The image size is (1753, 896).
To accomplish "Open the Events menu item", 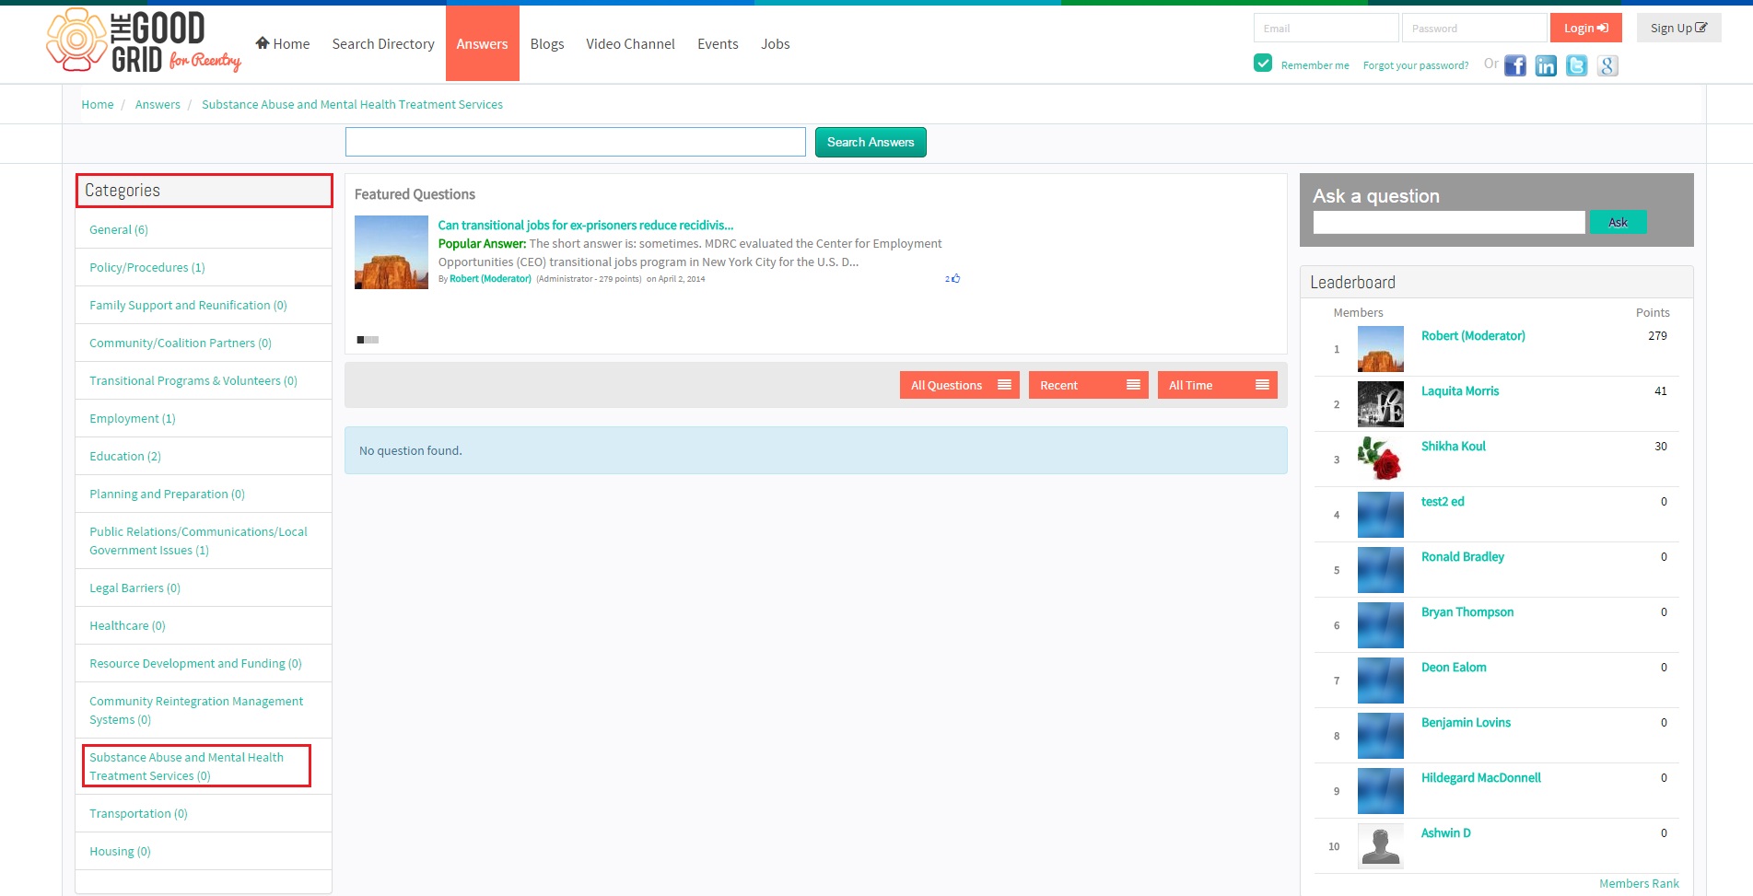I will 718,43.
